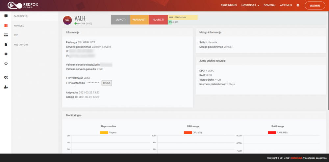The height and width of the screenshot is (162, 329).
Task: Click the globe language icon in header
Action: [298, 5]
